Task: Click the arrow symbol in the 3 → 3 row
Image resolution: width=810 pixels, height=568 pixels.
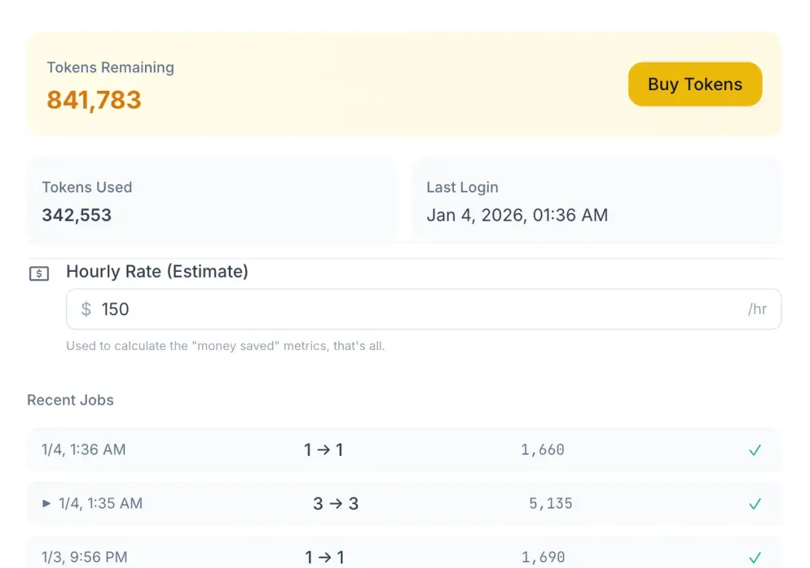Action: (335, 503)
